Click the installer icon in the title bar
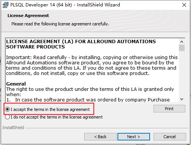 [x=5, y=5]
